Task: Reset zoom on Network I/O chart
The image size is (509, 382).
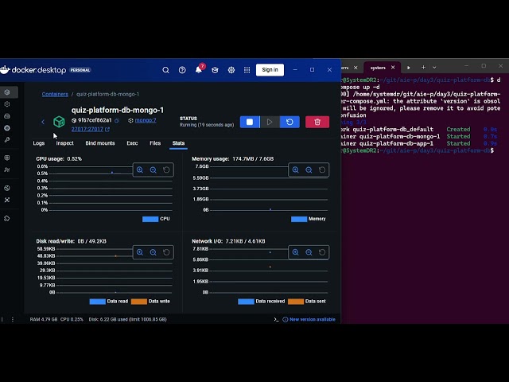Action: pyautogui.click(x=322, y=252)
